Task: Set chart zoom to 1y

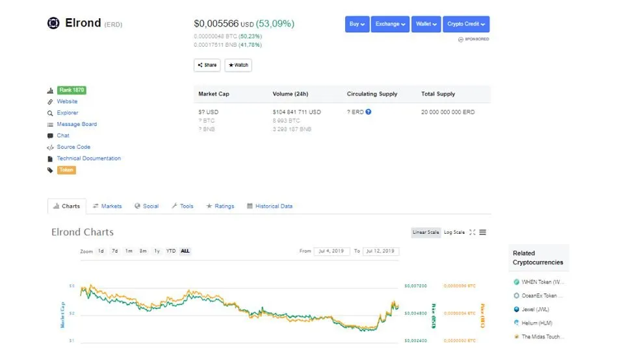Action: 157,251
